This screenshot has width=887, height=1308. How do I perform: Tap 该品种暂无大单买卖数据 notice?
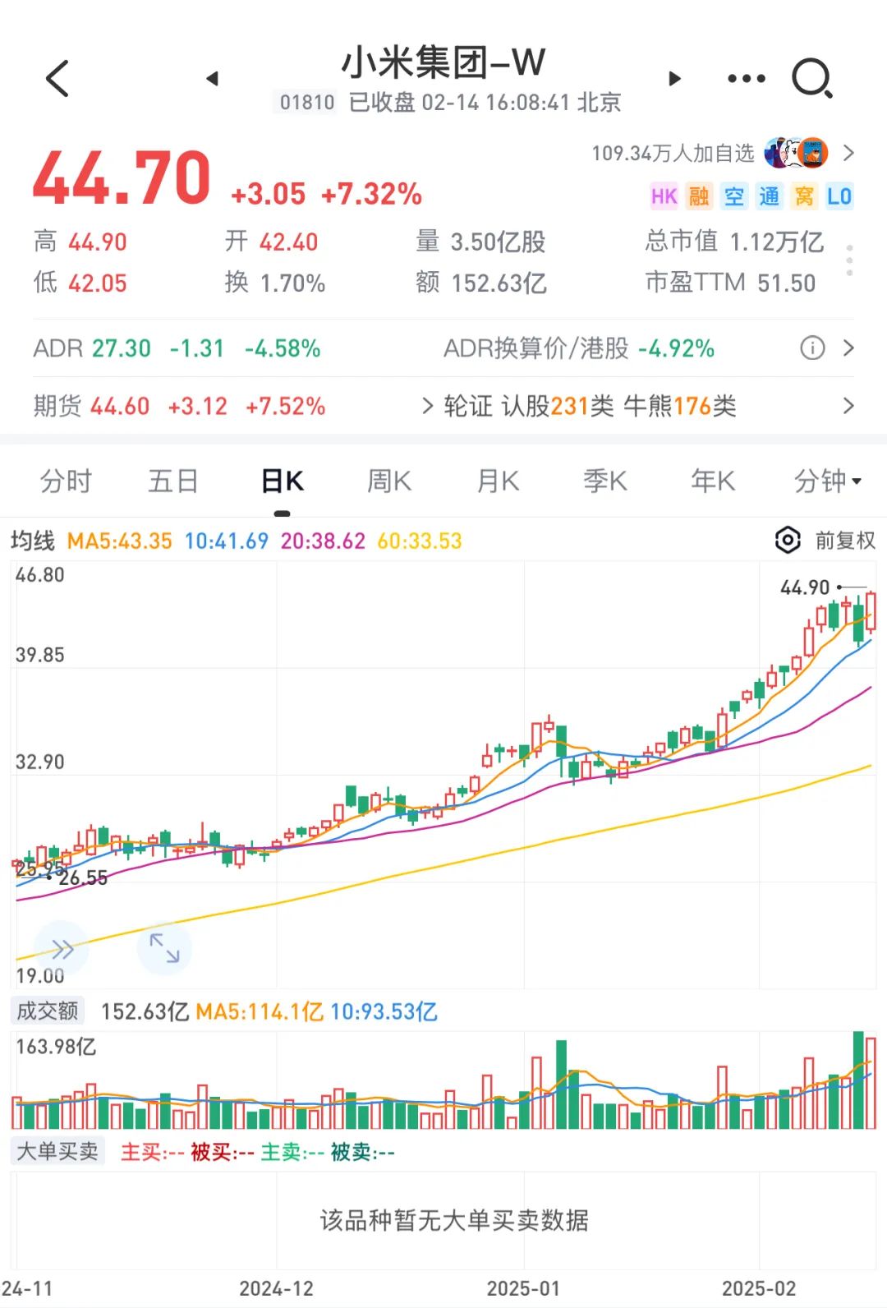click(454, 1220)
